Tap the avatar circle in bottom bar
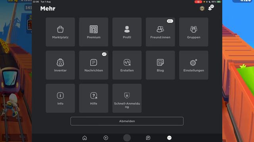Screen dimensions: 254x142 tap(127, 138)
